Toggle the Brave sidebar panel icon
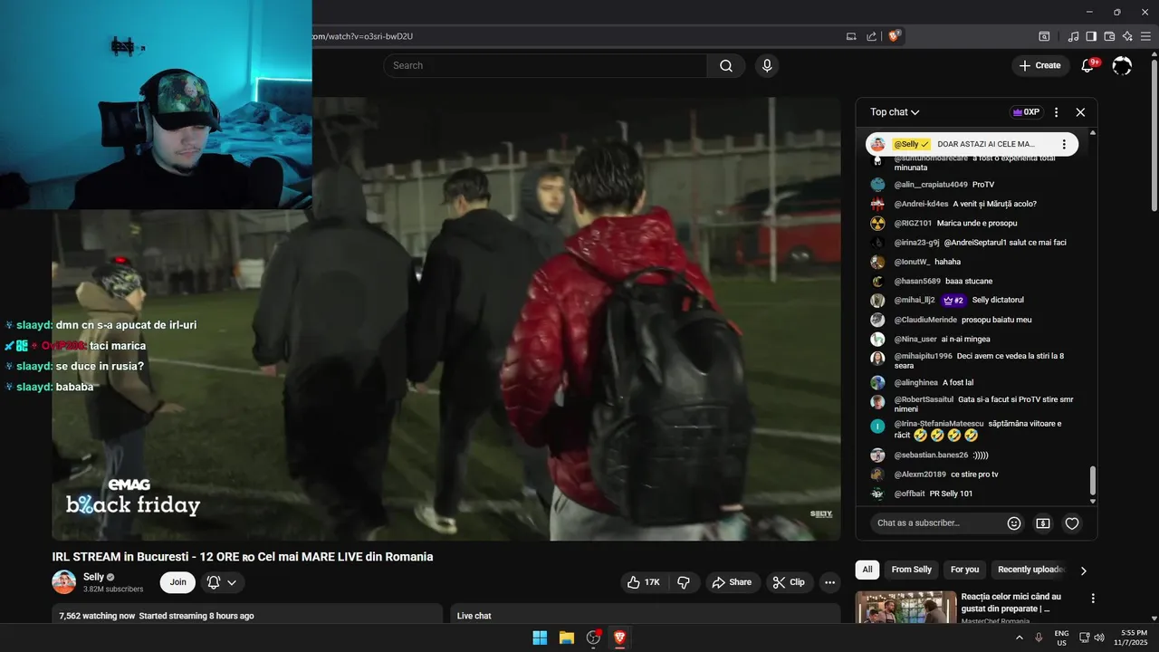Image resolution: width=1159 pixels, height=652 pixels. coord(1091,36)
